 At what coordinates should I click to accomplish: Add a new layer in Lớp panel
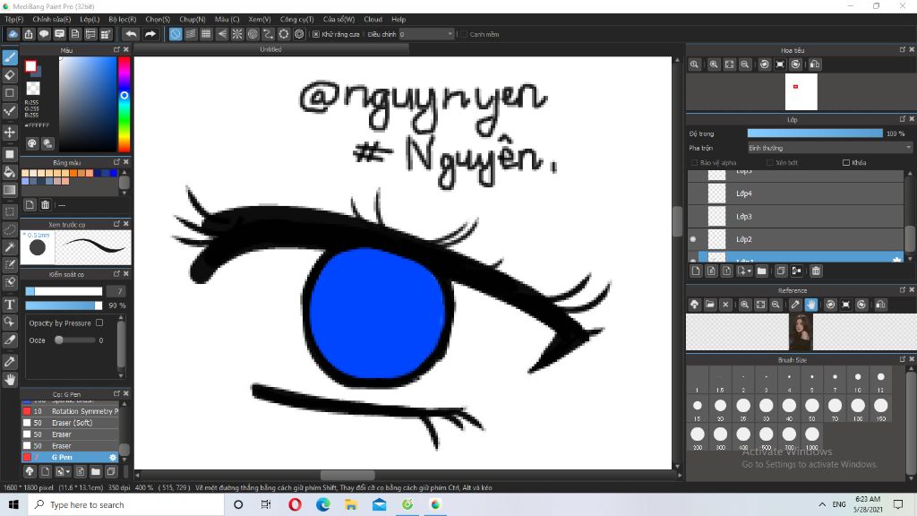click(x=695, y=271)
